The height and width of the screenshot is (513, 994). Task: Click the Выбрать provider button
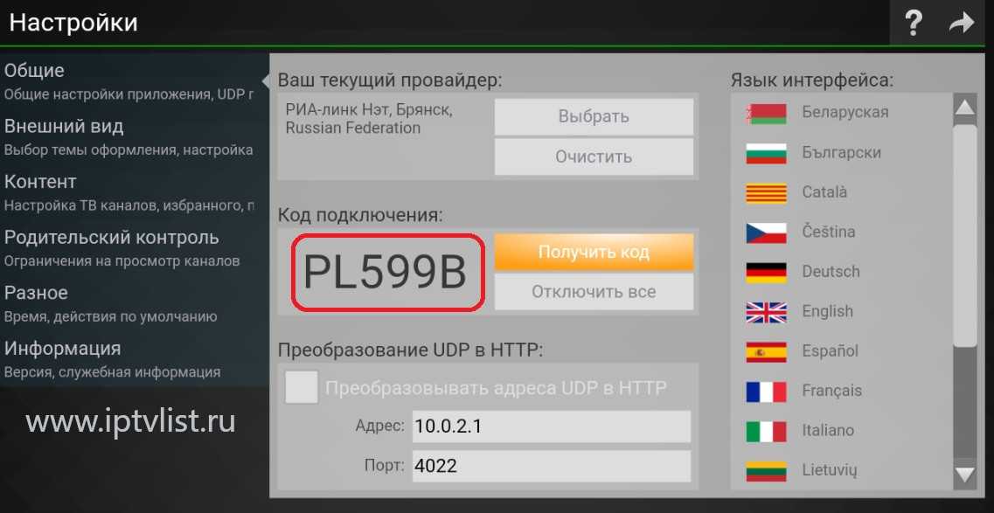pyautogui.click(x=594, y=116)
